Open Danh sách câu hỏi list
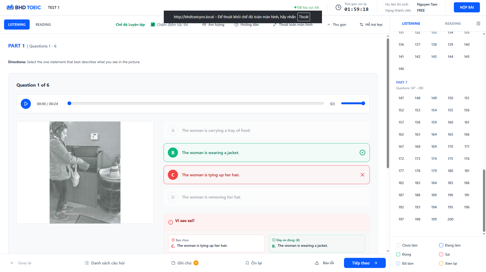This screenshot has width=486, height=272. coord(105,263)
